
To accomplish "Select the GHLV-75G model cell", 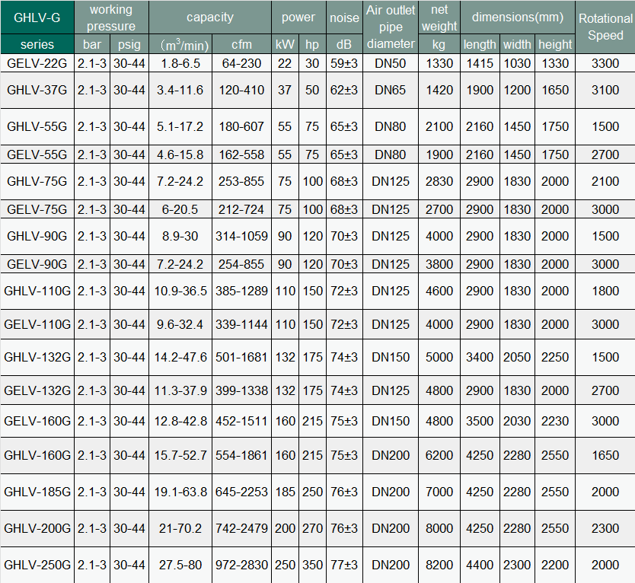I will (x=37, y=181).
